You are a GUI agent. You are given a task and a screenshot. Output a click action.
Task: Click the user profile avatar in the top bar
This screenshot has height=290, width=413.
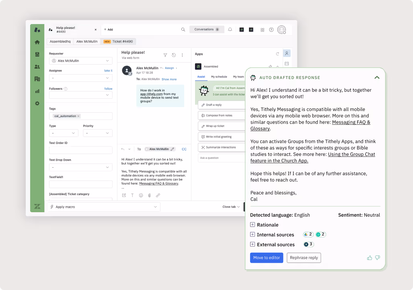click(x=281, y=30)
